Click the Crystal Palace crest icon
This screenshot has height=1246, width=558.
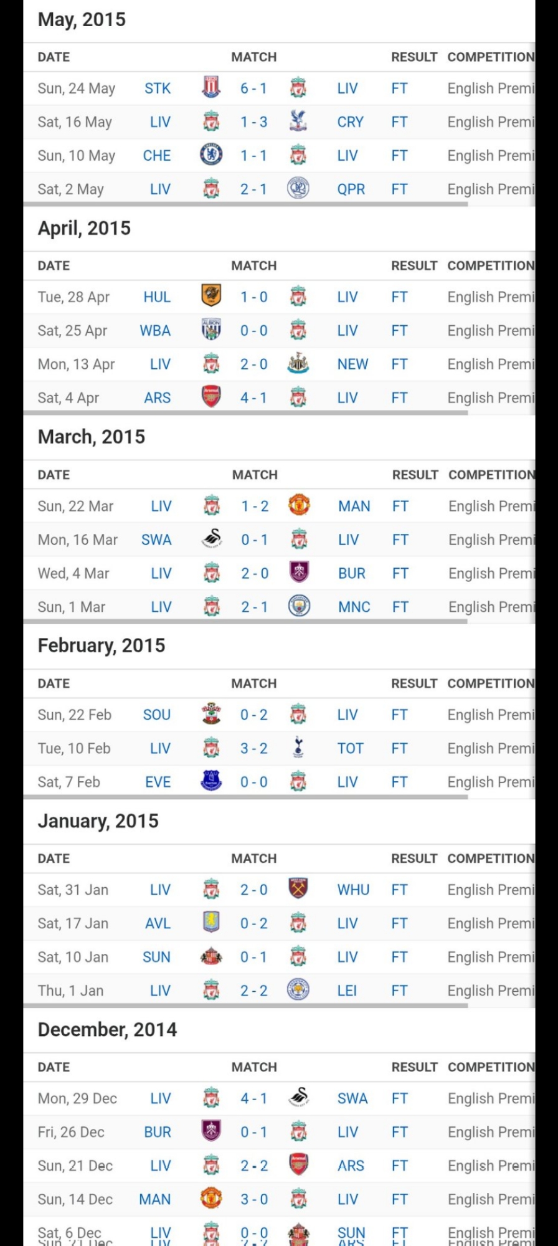[298, 121]
